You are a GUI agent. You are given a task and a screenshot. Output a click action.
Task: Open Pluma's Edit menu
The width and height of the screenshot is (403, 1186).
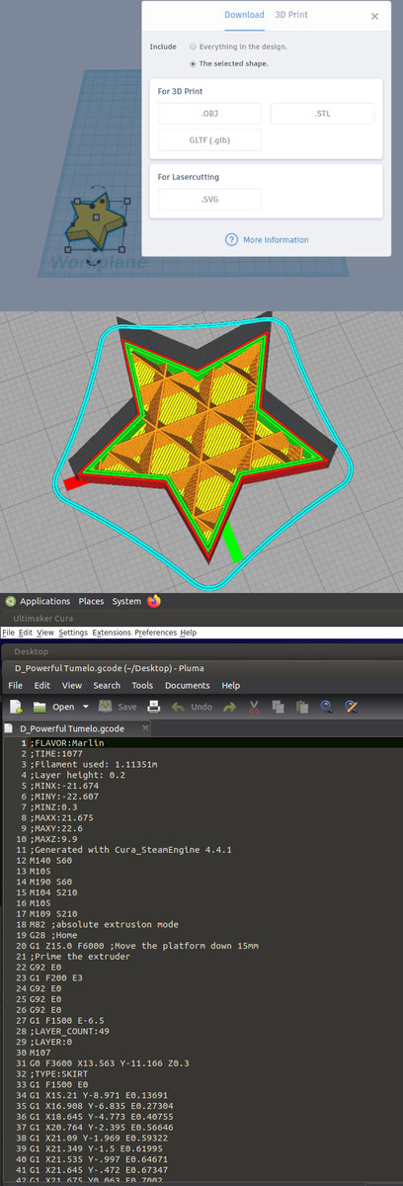43,685
